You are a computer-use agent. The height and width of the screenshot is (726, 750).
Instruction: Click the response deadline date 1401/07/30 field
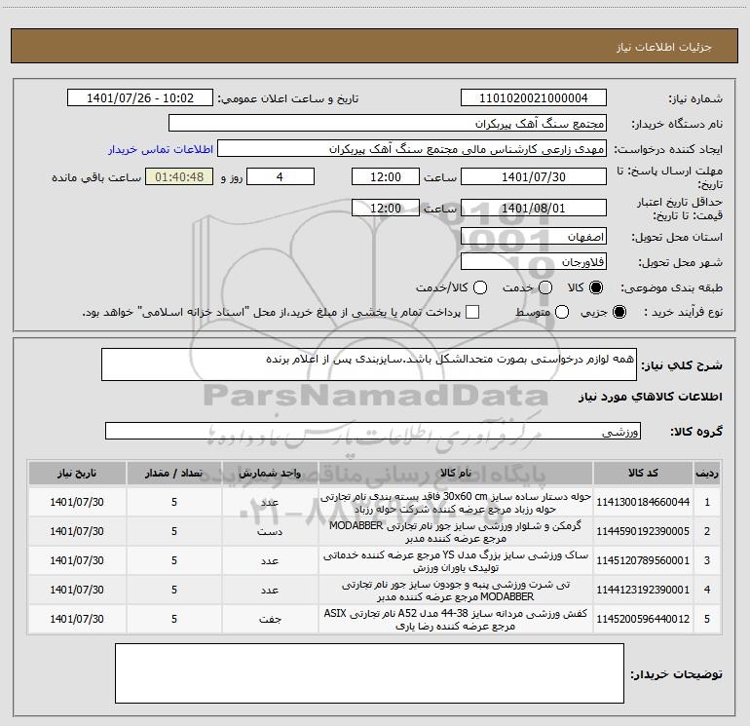534,176
